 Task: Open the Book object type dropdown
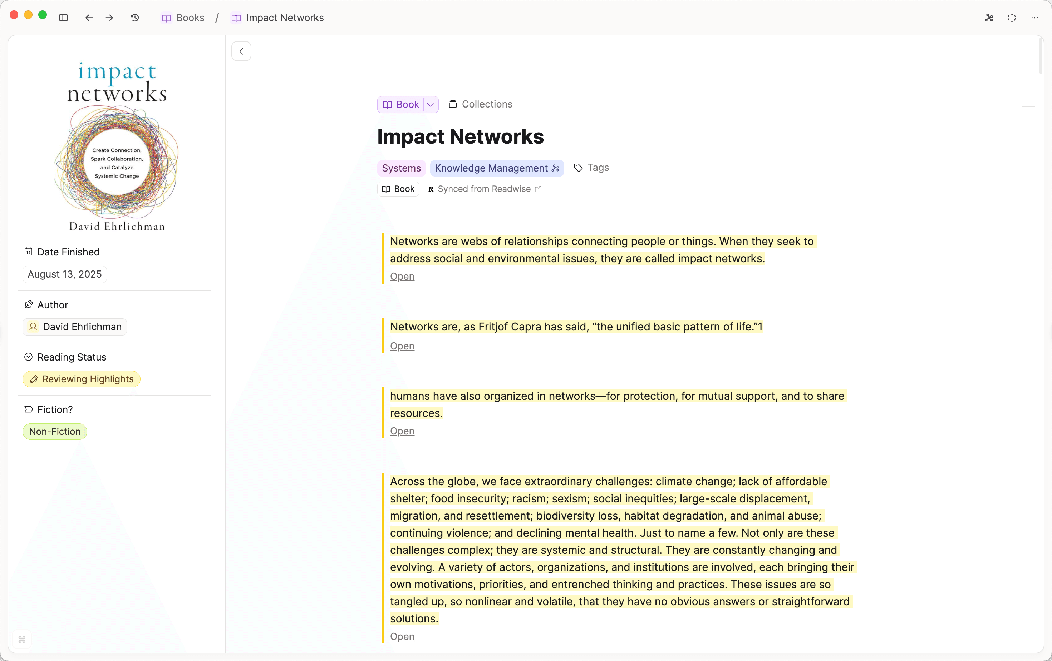(x=430, y=104)
